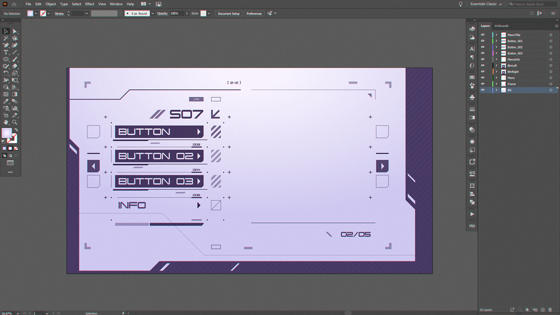Click the Fill color swatch in toolbar

coord(7,133)
